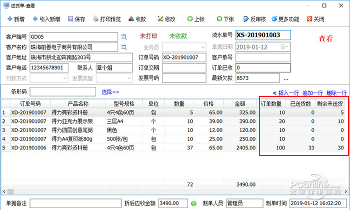Click ellipsis button next to 最新欠款
Viewport: 350px width, 210px height.
click(x=286, y=78)
